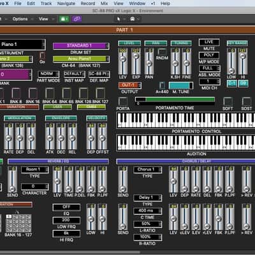Open the Window menu in menu bar
255x255 pixels.
(x=137, y=3)
